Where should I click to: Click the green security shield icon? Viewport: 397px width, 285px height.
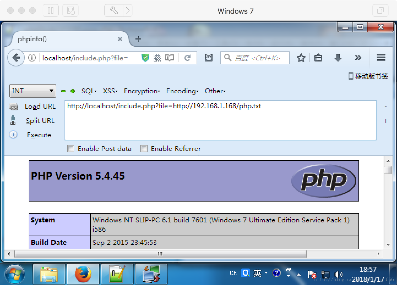pyautogui.click(x=145, y=58)
